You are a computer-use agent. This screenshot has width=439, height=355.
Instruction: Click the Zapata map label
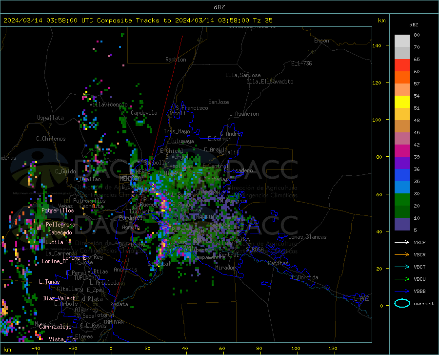120,304
